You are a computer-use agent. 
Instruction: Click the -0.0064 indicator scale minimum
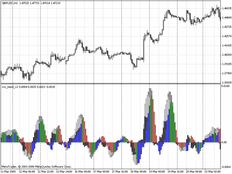[226, 167]
